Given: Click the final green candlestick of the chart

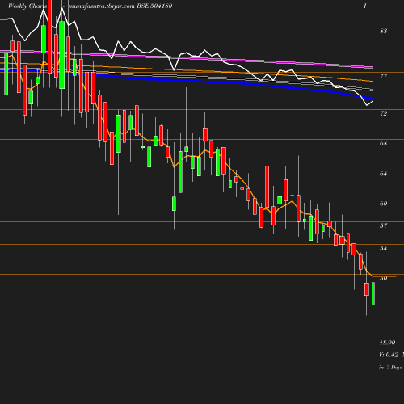Looking at the screenshot, I should (373, 293).
